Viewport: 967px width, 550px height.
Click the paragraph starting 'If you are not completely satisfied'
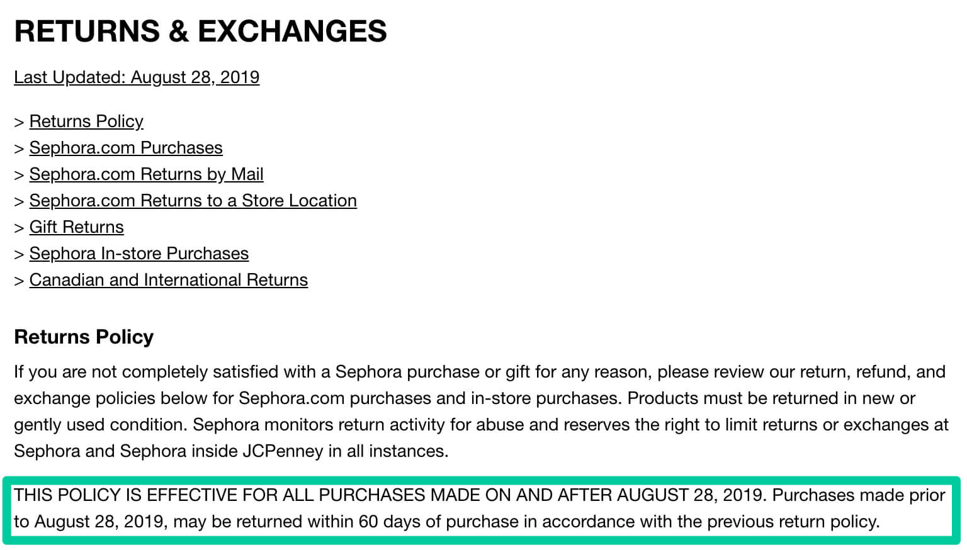[481, 411]
